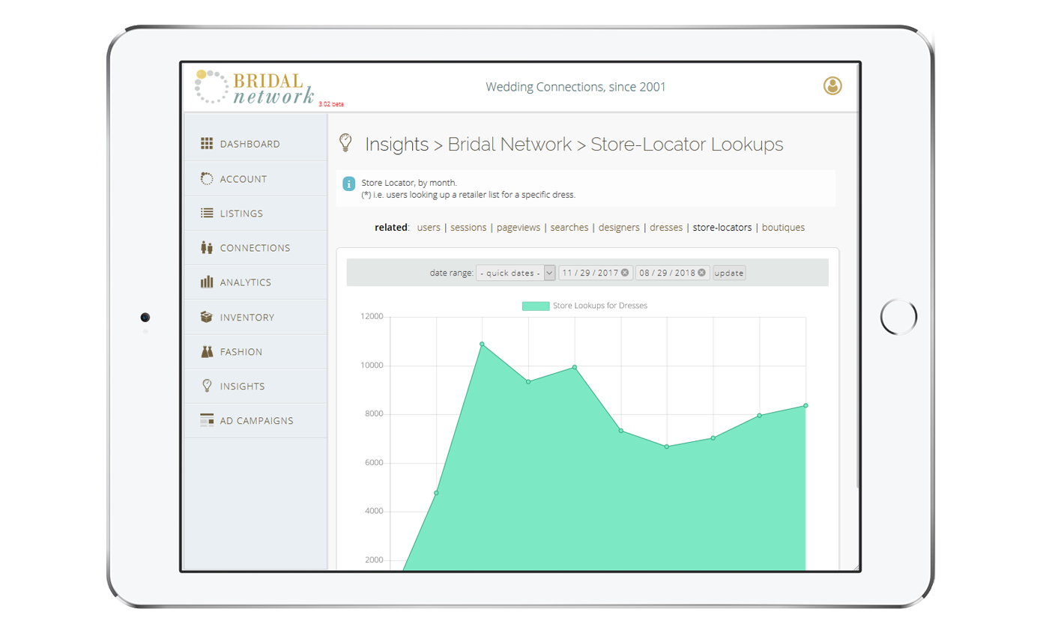
Task: Open the Inventory menu item
Action: (x=256, y=317)
